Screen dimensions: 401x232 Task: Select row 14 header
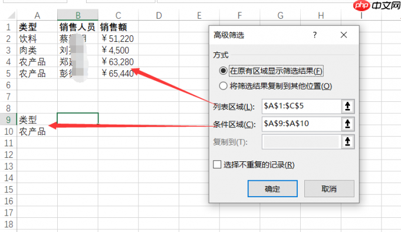click(x=8, y=178)
